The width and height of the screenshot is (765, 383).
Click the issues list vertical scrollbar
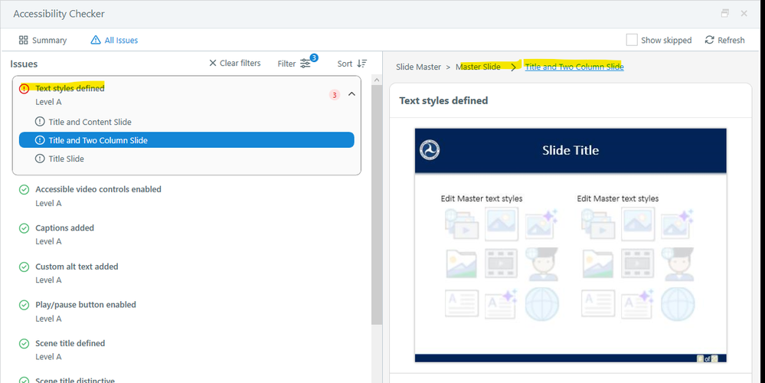pos(377,205)
